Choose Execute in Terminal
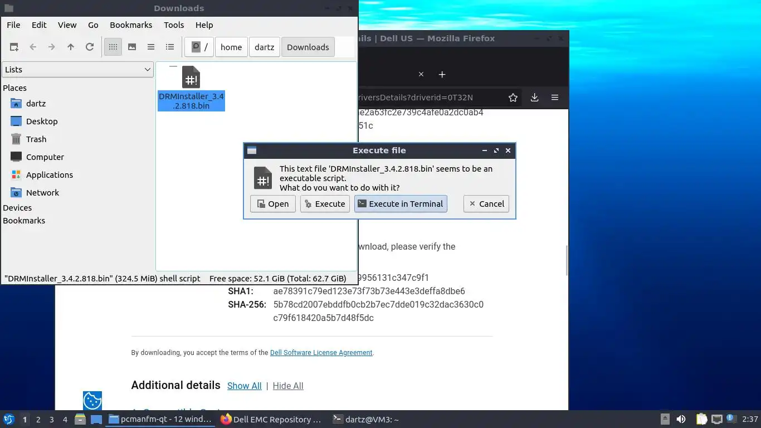Viewport: 761px width, 428px height. coord(401,204)
